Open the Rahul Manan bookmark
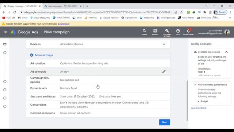234x132 pixels. pos(186,18)
